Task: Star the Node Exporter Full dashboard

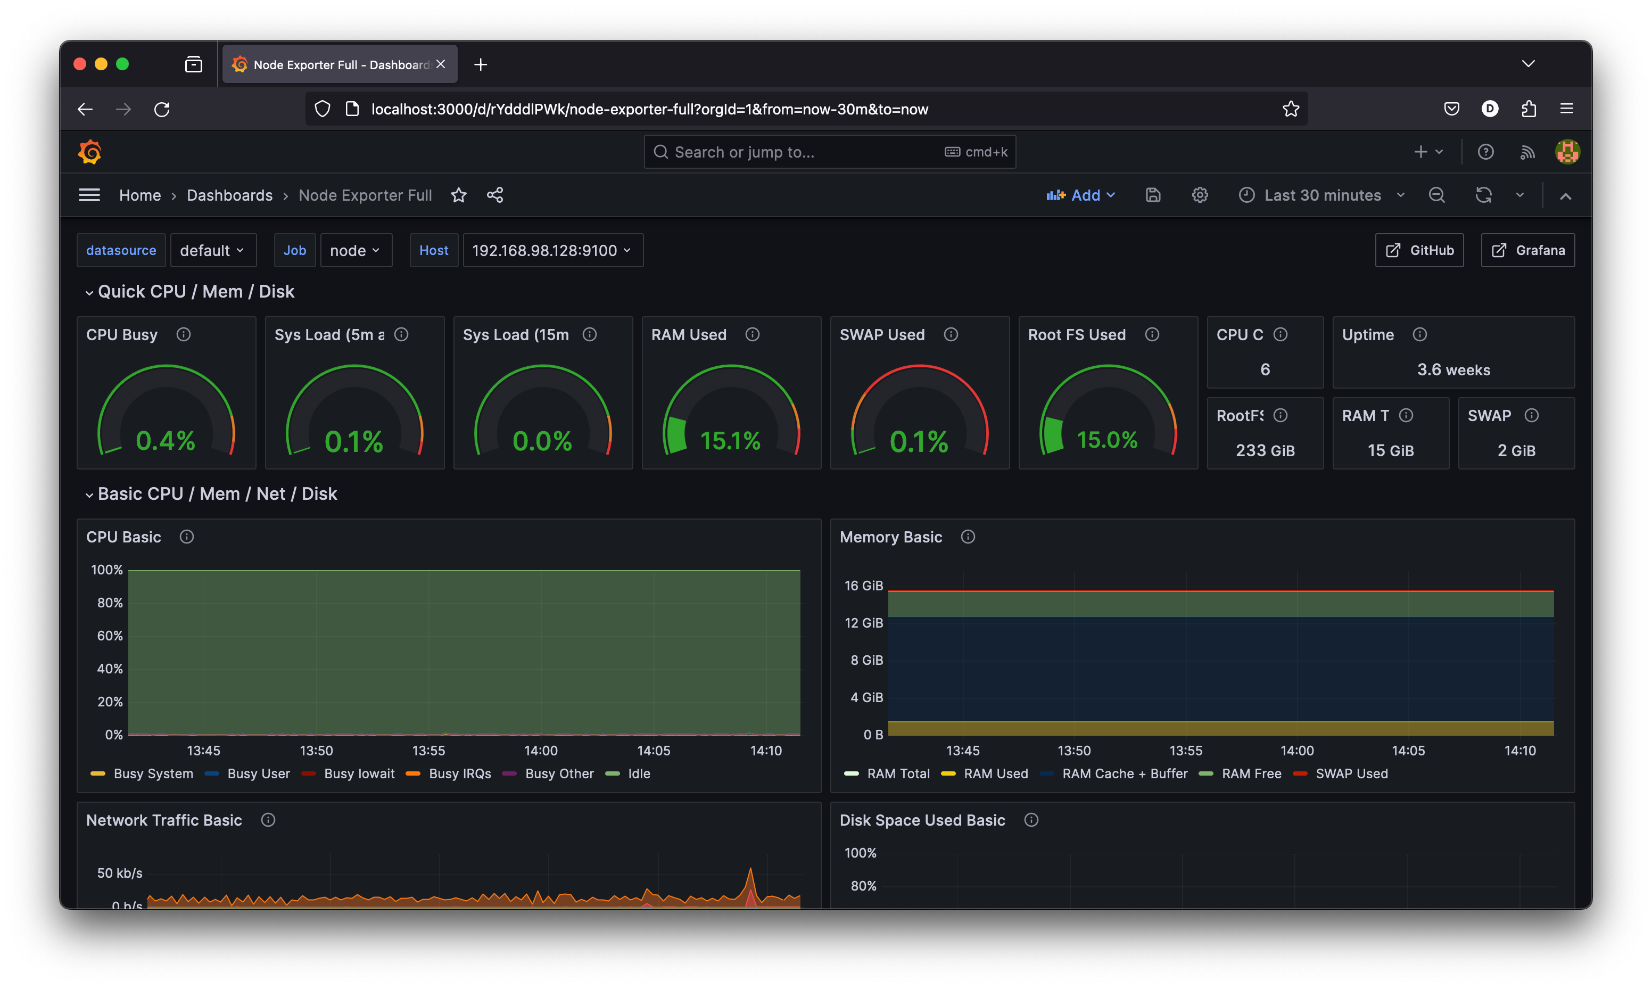Action: pyautogui.click(x=459, y=195)
